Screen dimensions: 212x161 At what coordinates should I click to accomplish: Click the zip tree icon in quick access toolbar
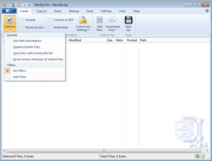(x=13, y=5)
